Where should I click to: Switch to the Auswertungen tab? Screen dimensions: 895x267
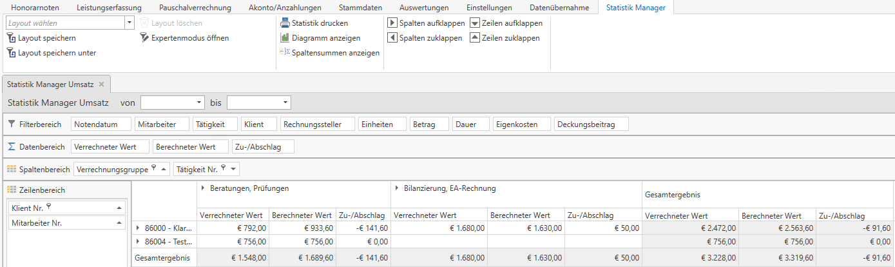(x=424, y=8)
